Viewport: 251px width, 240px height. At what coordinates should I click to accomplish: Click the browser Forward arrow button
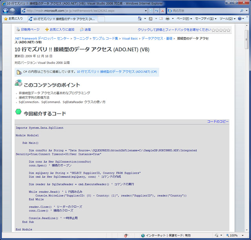click(x=12, y=11)
